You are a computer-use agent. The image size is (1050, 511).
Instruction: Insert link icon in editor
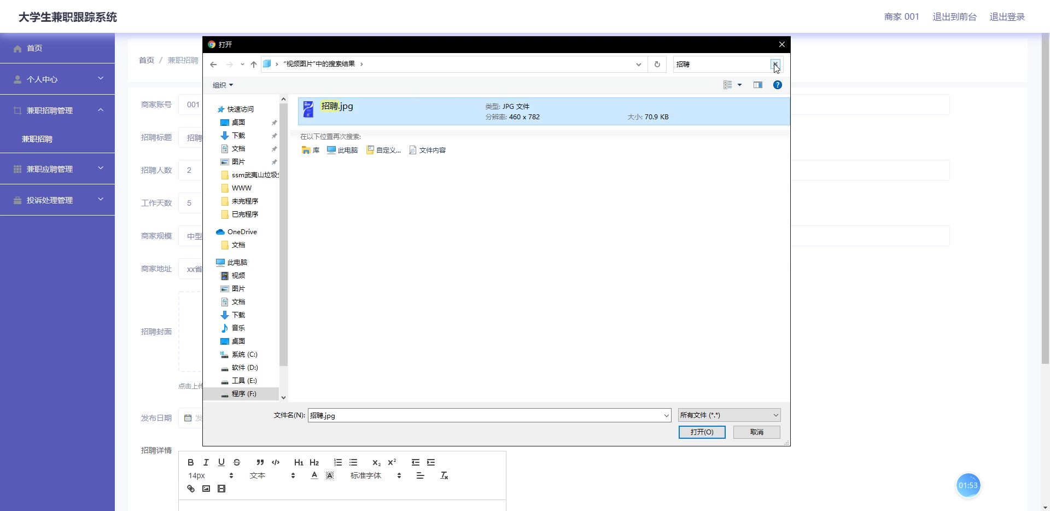click(191, 489)
